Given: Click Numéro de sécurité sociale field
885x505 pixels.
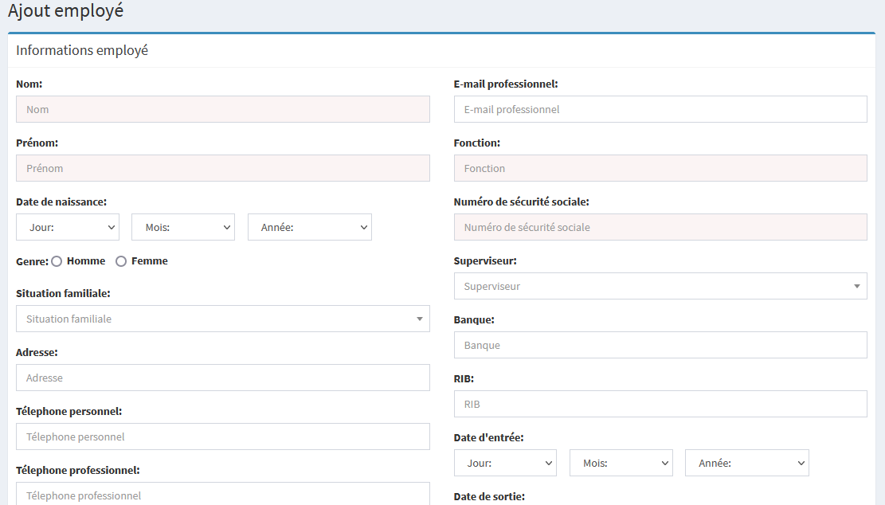Looking at the screenshot, I should coord(660,227).
